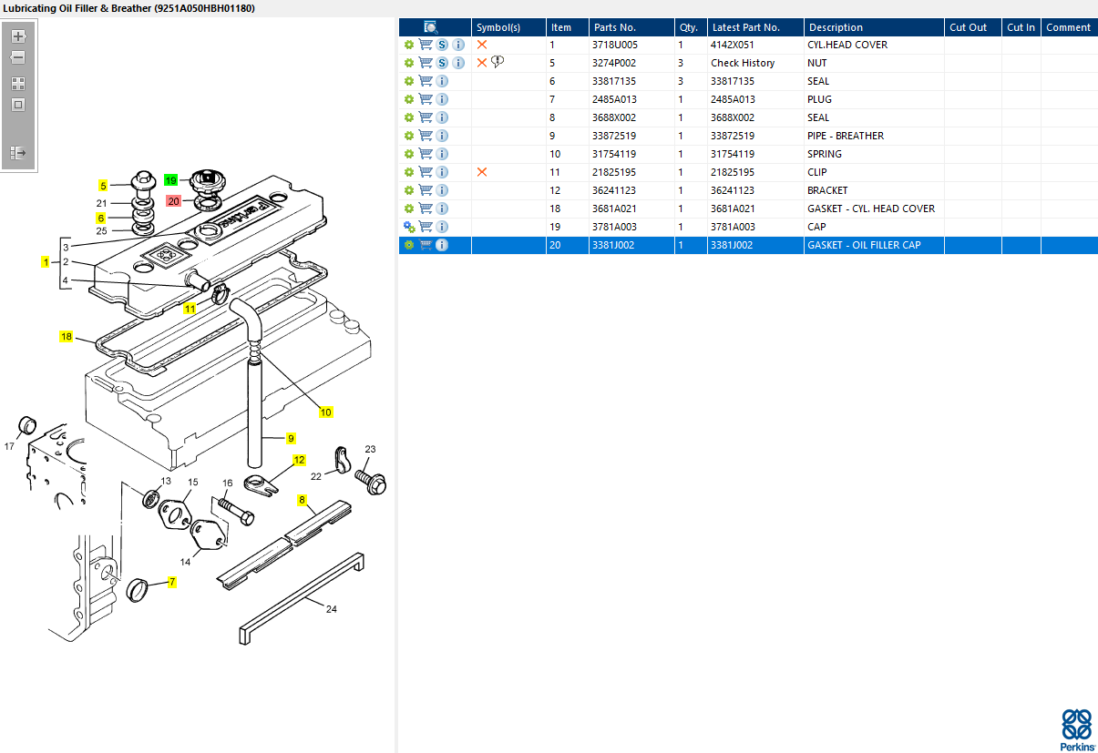
Task: Select the GASKET - OIL FILLER CAP description
Action: [x=864, y=245]
